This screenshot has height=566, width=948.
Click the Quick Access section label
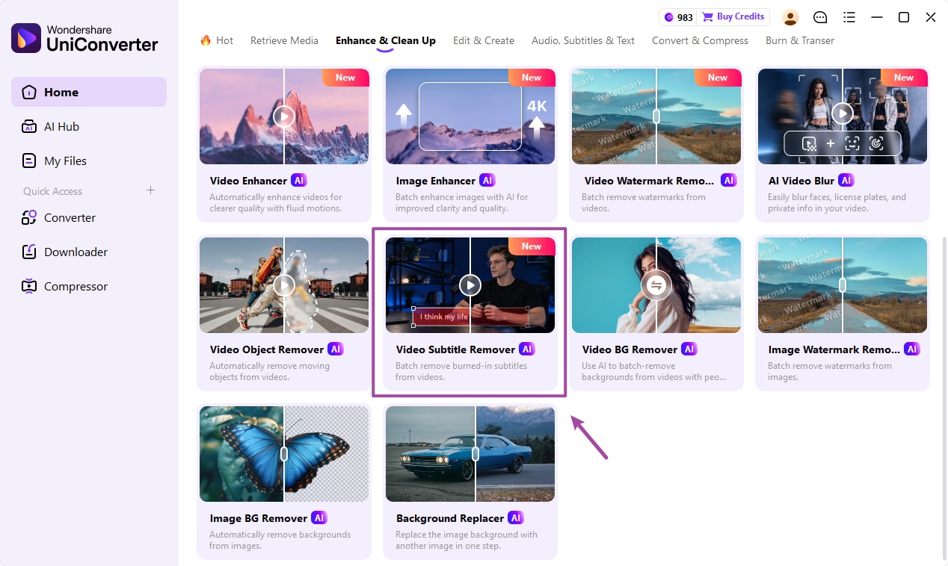[x=52, y=191]
